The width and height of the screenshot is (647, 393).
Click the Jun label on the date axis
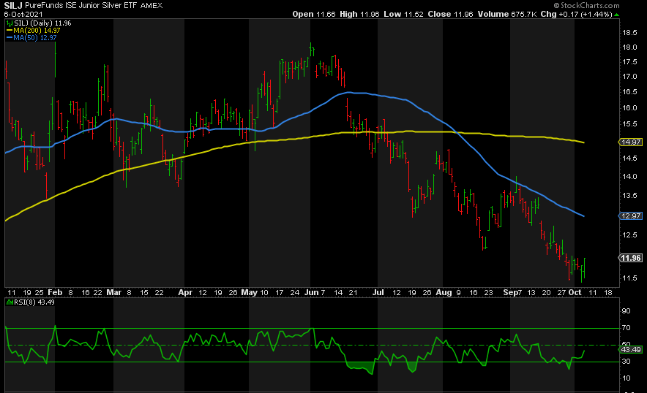click(x=312, y=292)
